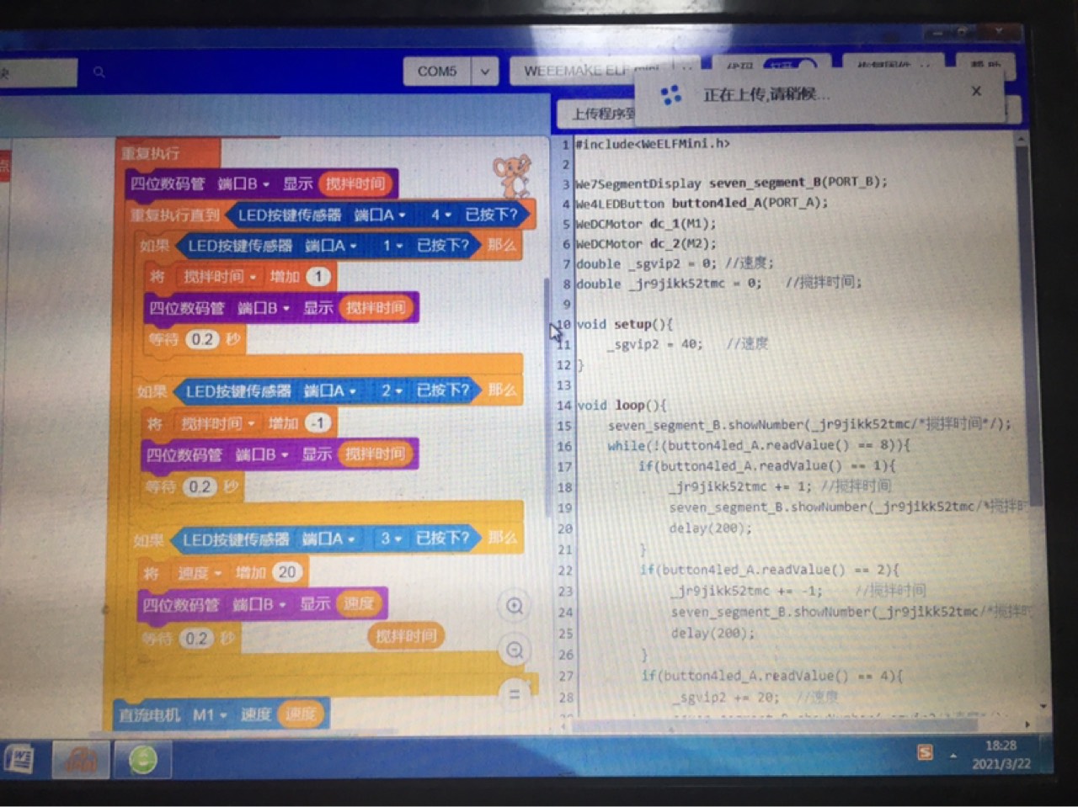Edit the 0.2 seconds wait in button 1 if-block
The width and height of the screenshot is (1078, 807).
(x=202, y=339)
